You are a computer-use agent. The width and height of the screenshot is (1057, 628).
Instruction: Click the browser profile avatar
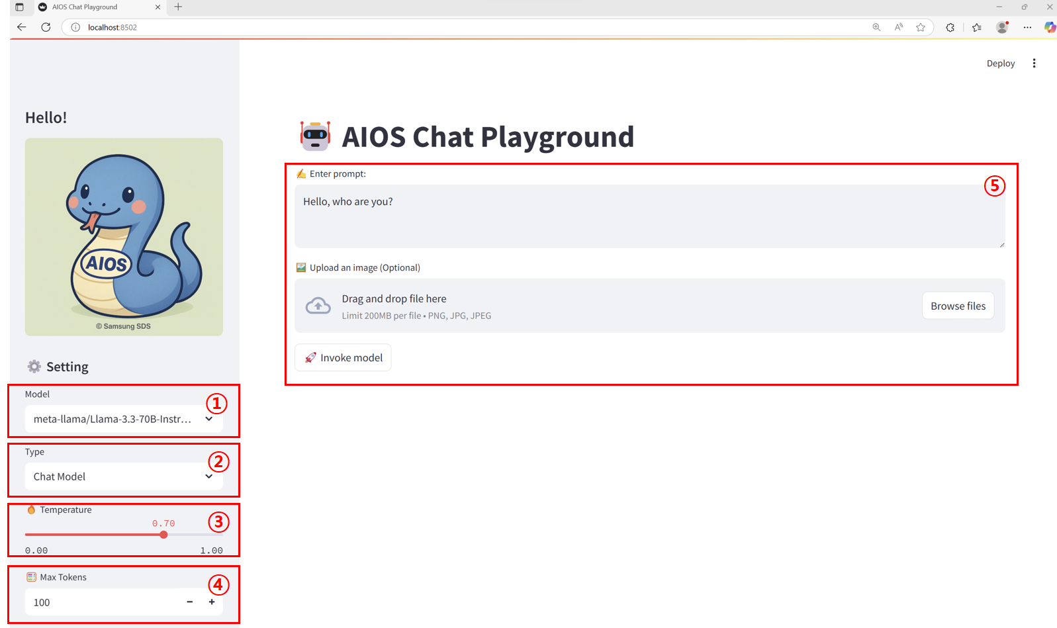point(1002,27)
